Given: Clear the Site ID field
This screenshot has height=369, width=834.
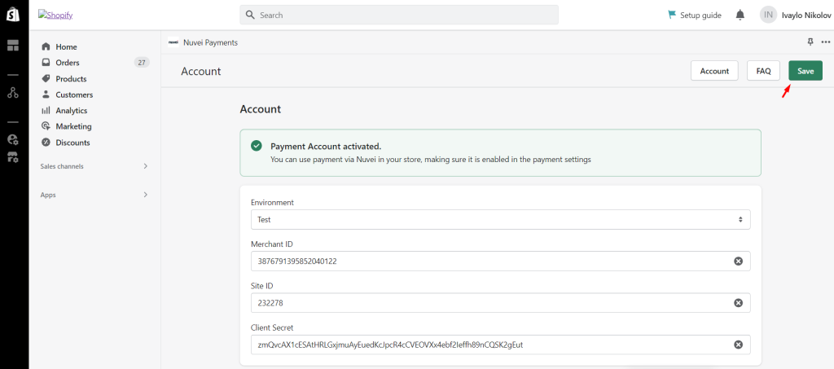Looking at the screenshot, I should point(738,302).
